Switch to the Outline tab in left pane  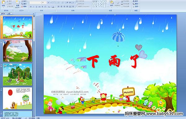point(9,14)
